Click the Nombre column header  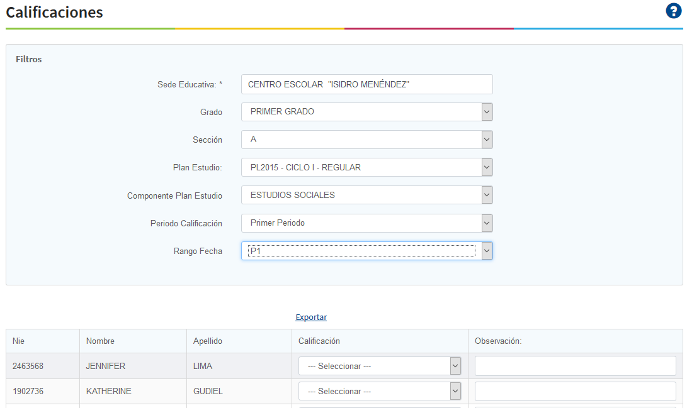click(x=100, y=341)
